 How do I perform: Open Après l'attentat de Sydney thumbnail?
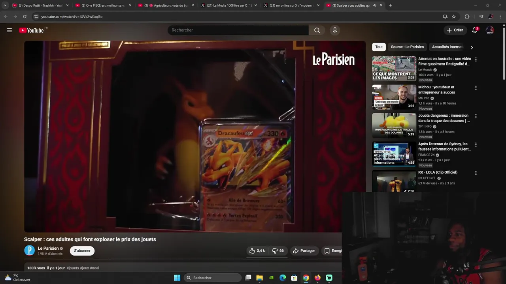pyautogui.click(x=394, y=154)
